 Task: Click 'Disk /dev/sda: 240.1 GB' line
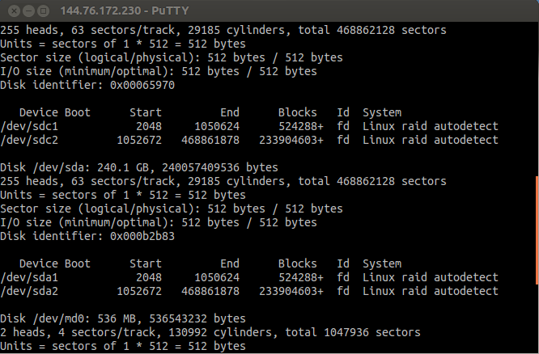coord(139,167)
